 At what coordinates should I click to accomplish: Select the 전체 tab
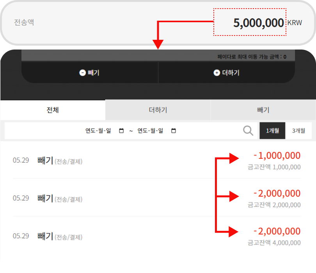click(x=53, y=110)
